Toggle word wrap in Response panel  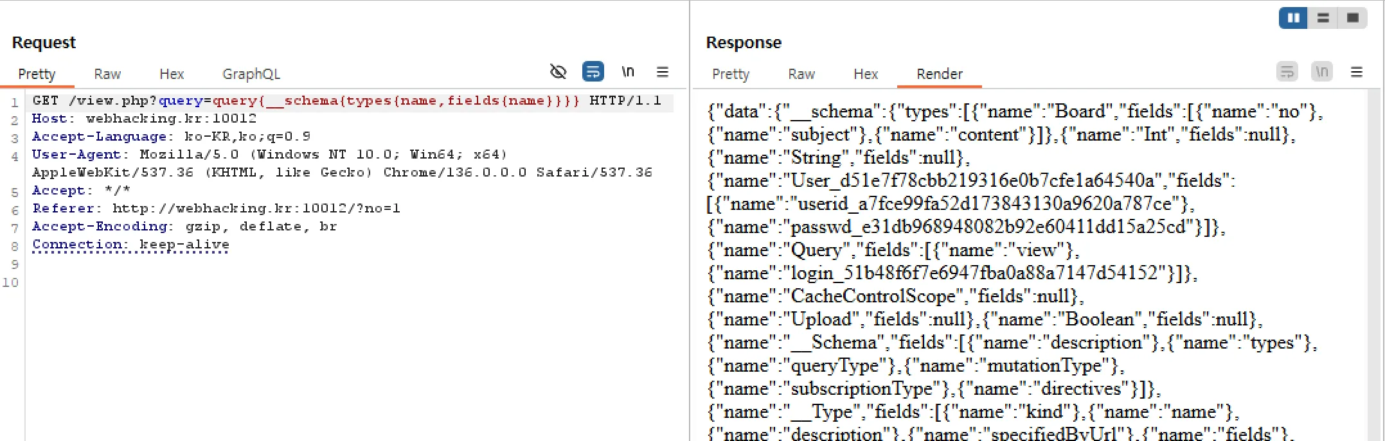click(1287, 71)
